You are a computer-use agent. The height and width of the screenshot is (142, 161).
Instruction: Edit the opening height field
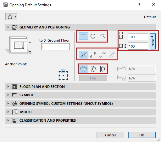[138, 46]
